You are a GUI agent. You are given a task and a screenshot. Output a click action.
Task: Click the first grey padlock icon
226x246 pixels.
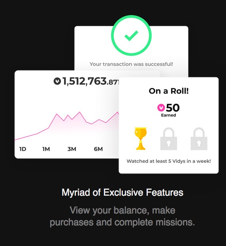point(169,139)
